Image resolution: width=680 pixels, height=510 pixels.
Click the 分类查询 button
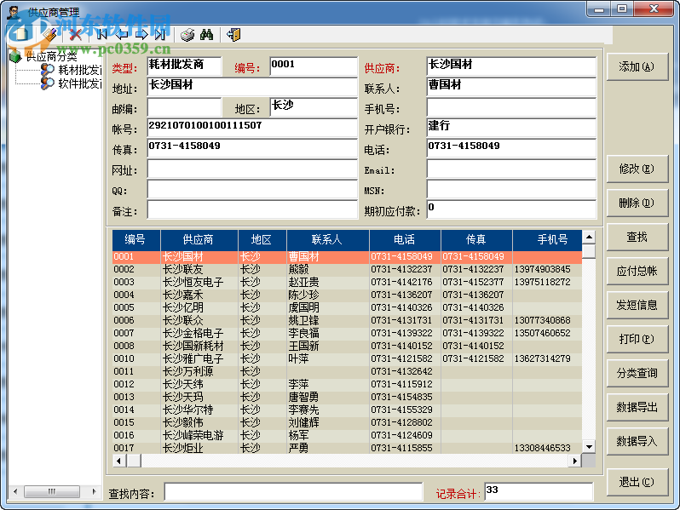click(x=637, y=373)
